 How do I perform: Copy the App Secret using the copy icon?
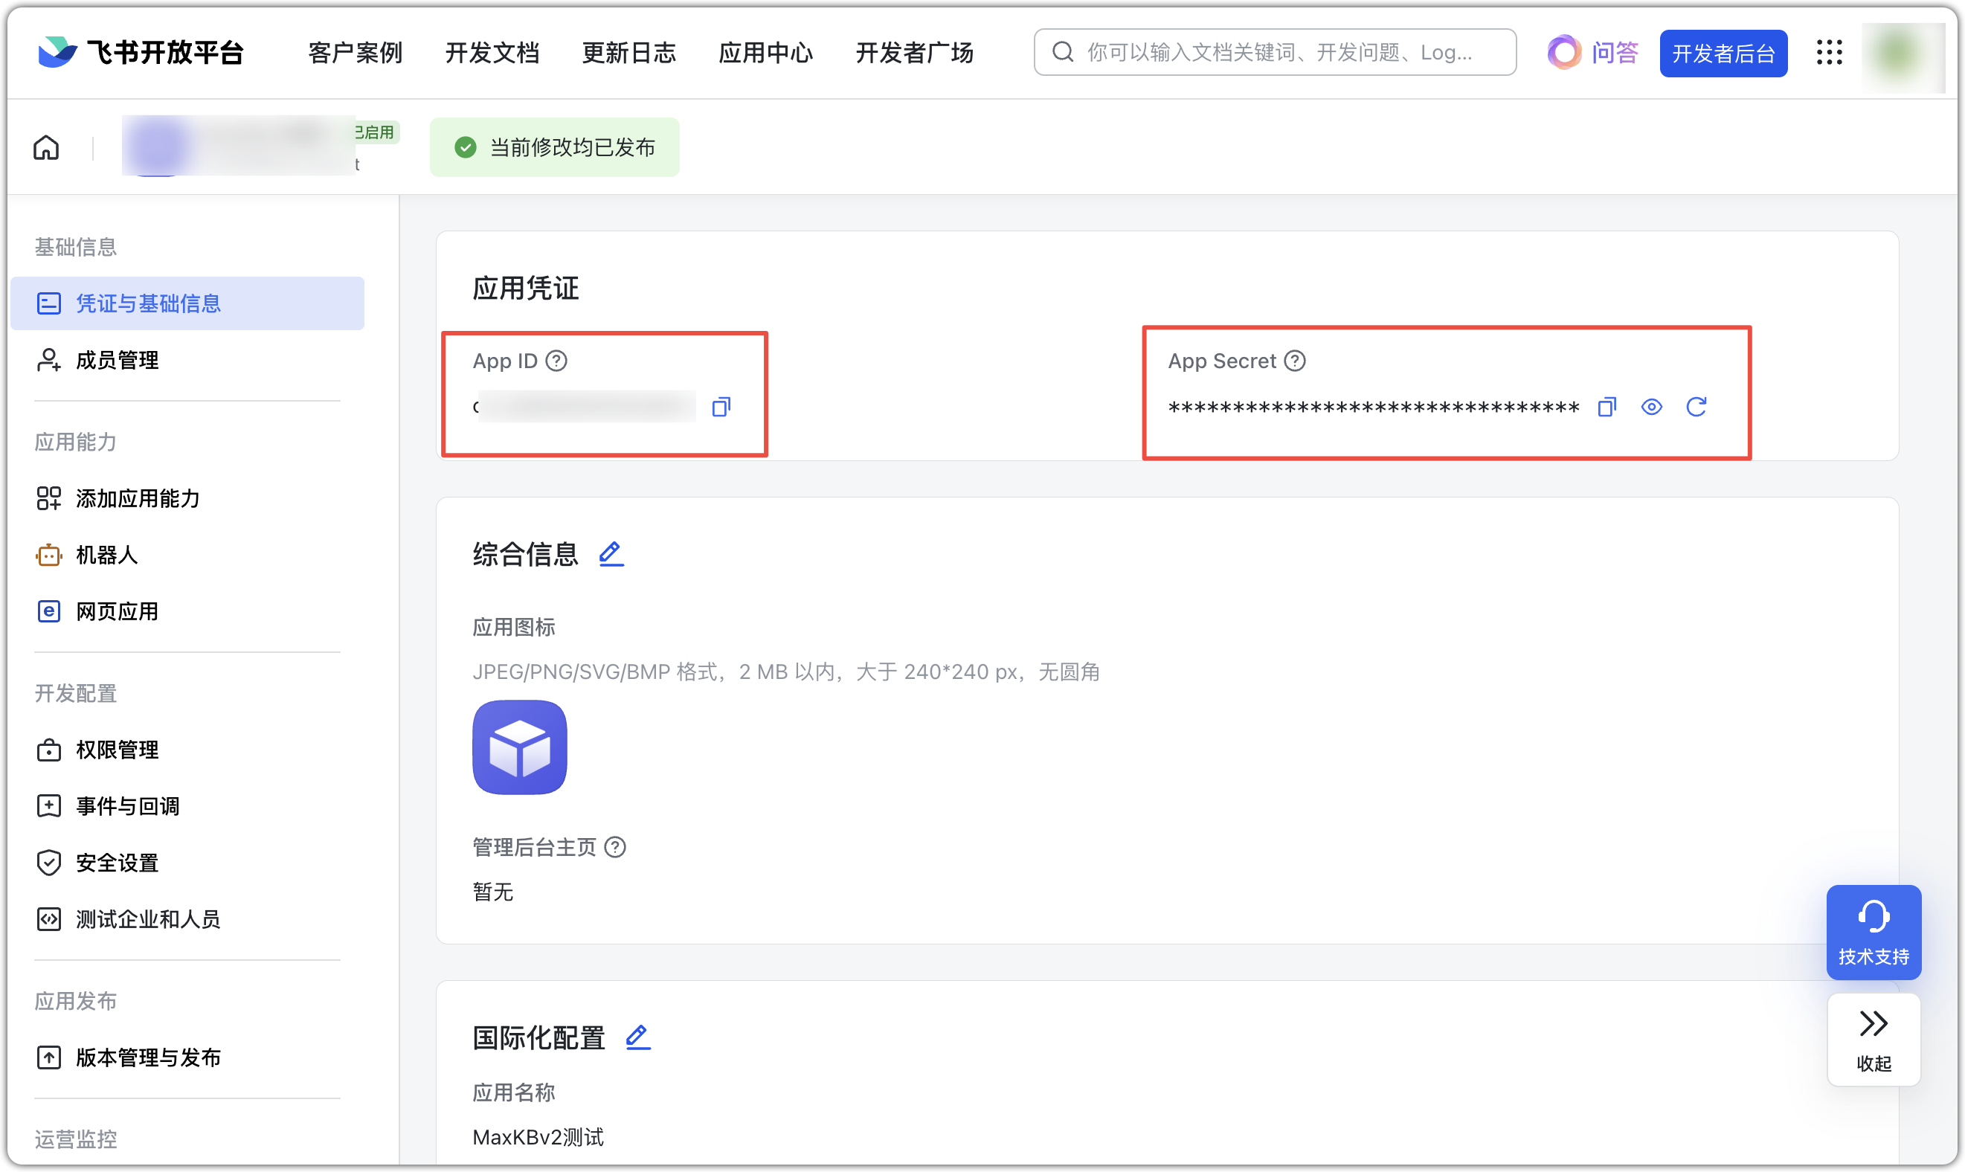tap(1607, 407)
